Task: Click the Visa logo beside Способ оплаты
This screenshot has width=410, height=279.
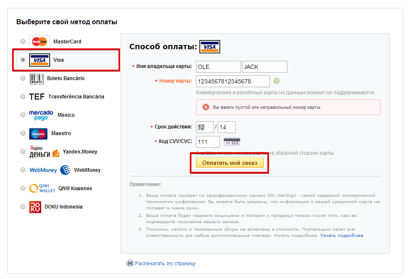Action: click(210, 47)
